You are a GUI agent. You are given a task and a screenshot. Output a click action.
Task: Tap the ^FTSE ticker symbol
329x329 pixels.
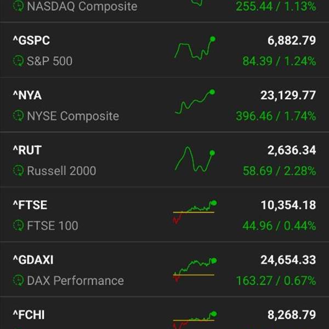tap(30, 205)
